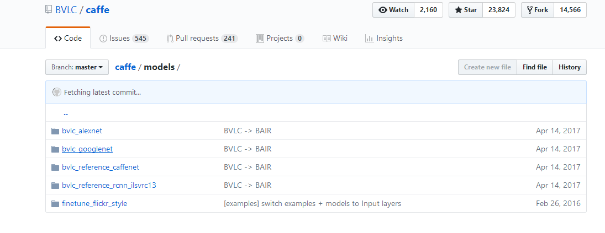The height and width of the screenshot is (233, 605).
Task: Star the caffe repository
Action: click(x=466, y=10)
